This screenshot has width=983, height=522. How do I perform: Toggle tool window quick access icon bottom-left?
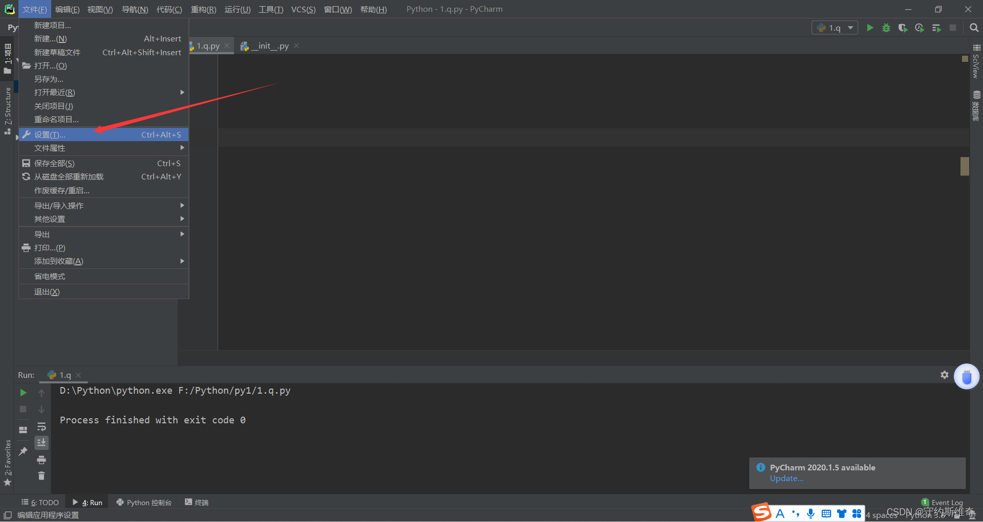[x=8, y=515]
